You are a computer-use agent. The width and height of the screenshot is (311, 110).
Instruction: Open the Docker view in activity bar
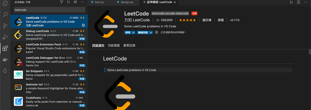5,59
